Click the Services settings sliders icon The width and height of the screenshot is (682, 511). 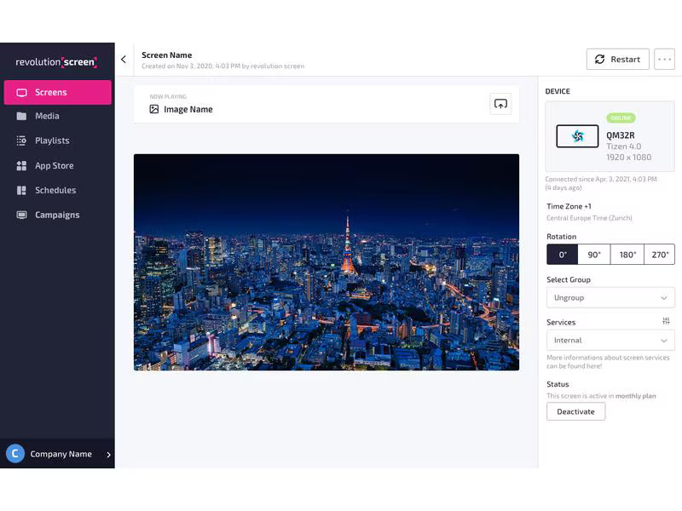pos(666,321)
